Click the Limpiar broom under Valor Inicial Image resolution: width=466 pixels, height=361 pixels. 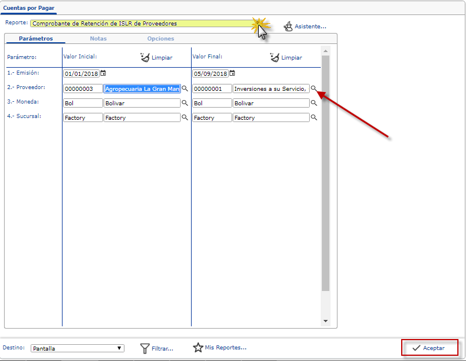(145, 57)
